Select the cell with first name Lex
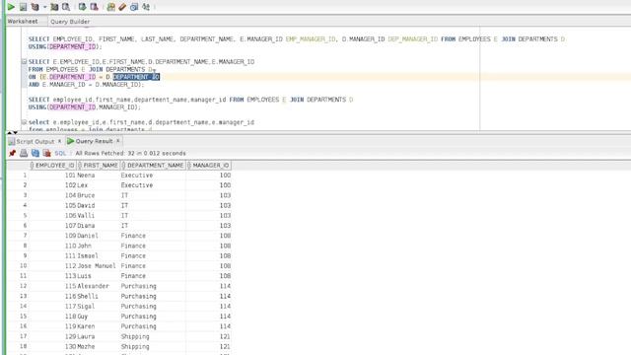 99,185
